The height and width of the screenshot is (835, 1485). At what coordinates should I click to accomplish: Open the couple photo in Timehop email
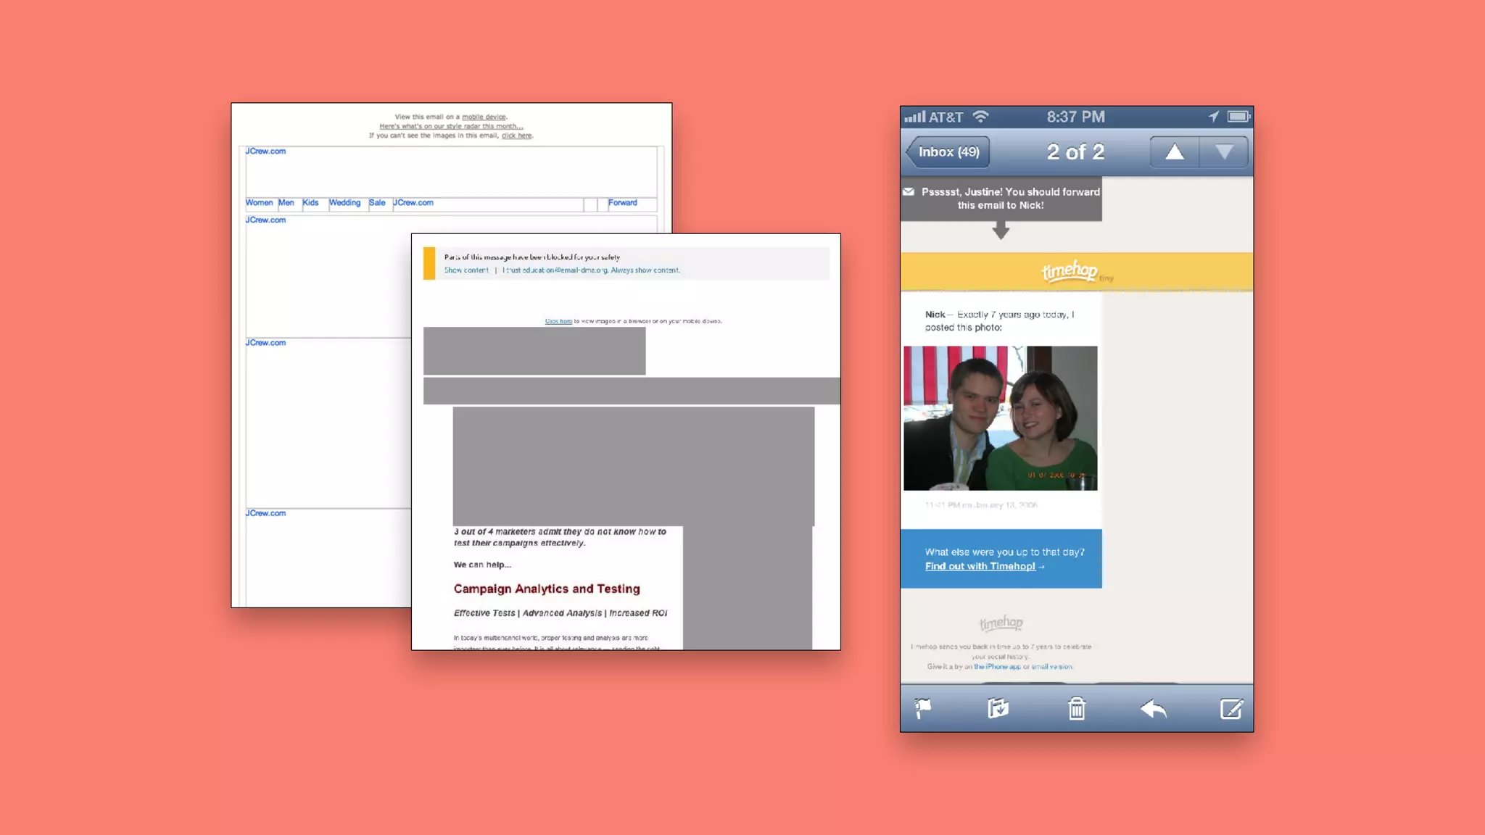1000,418
